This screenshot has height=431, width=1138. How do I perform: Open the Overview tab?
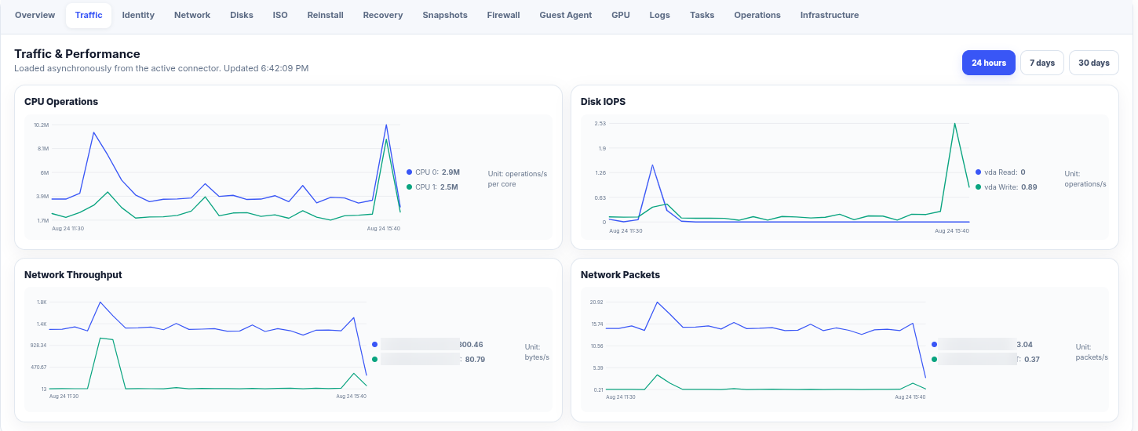coord(35,15)
